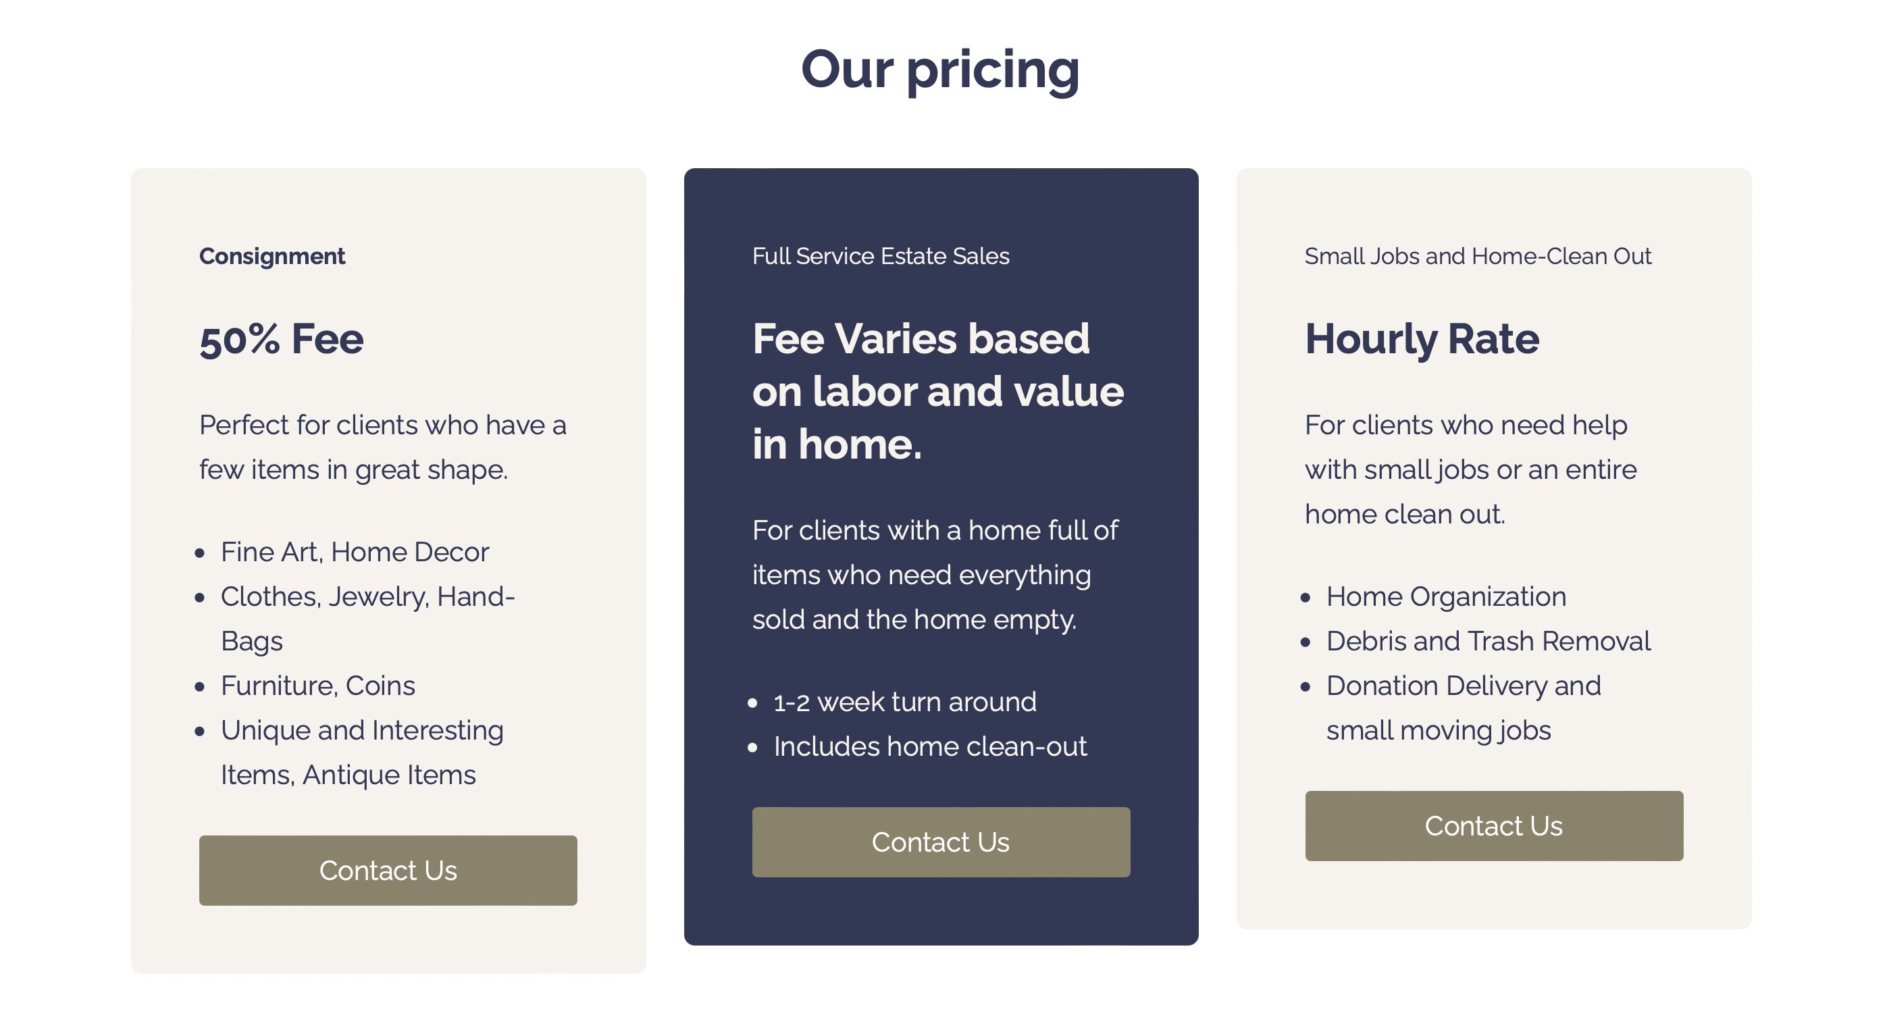Select the Unique and Interesting Items bullet
The height and width of the screenshot is (1032, 1887).
(361, 752)
